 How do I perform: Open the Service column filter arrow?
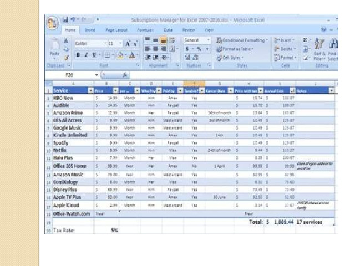[x=90, y=91]
